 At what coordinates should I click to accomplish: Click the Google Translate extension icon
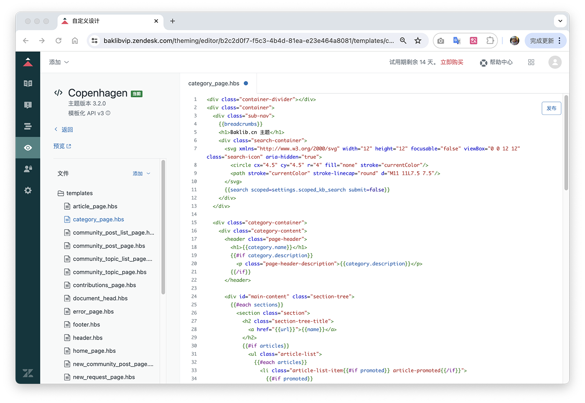tap(457, 41)
